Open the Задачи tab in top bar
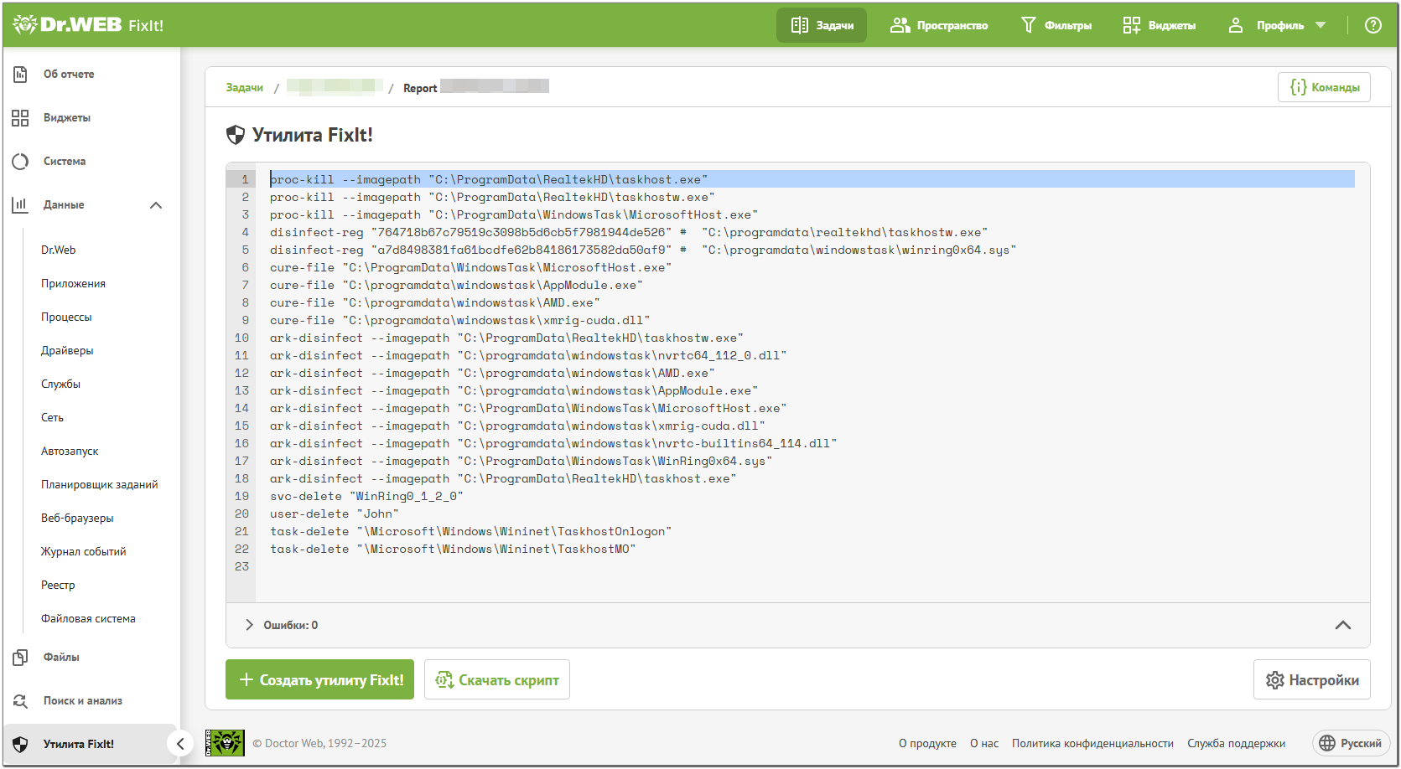 click(822, 25)
